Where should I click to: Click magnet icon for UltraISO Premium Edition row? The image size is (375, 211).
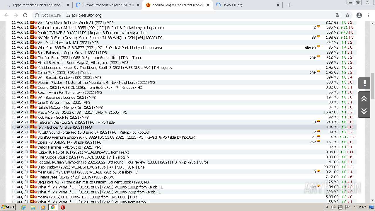36,137
